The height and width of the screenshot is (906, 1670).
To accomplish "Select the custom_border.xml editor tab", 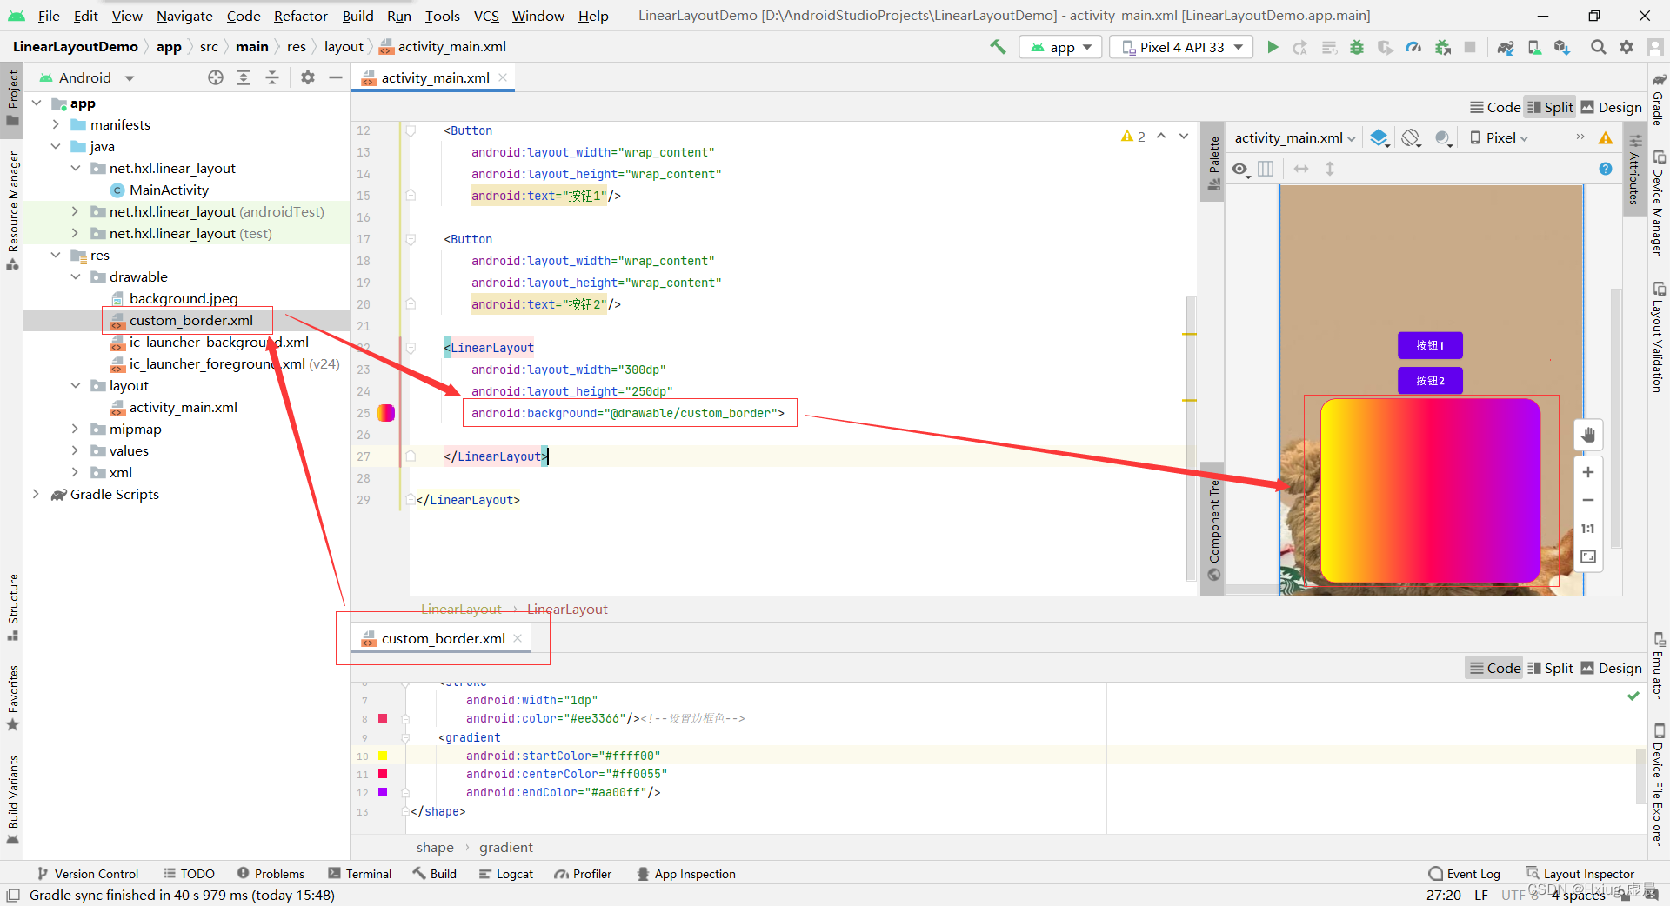I will tap(443, 638).
